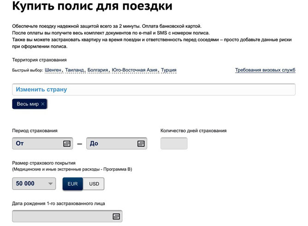Quick-select Таиланд territory
The height and width of the screenshot is (226, 308).
74,70
